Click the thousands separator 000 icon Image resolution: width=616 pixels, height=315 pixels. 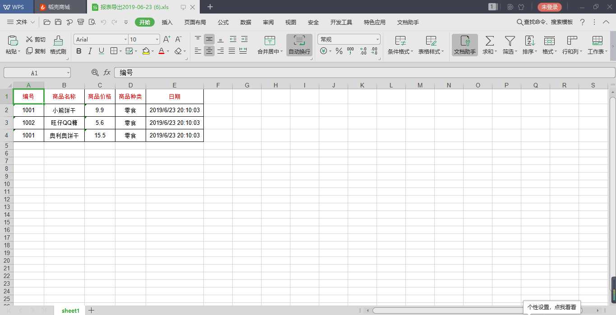point(350,51)
